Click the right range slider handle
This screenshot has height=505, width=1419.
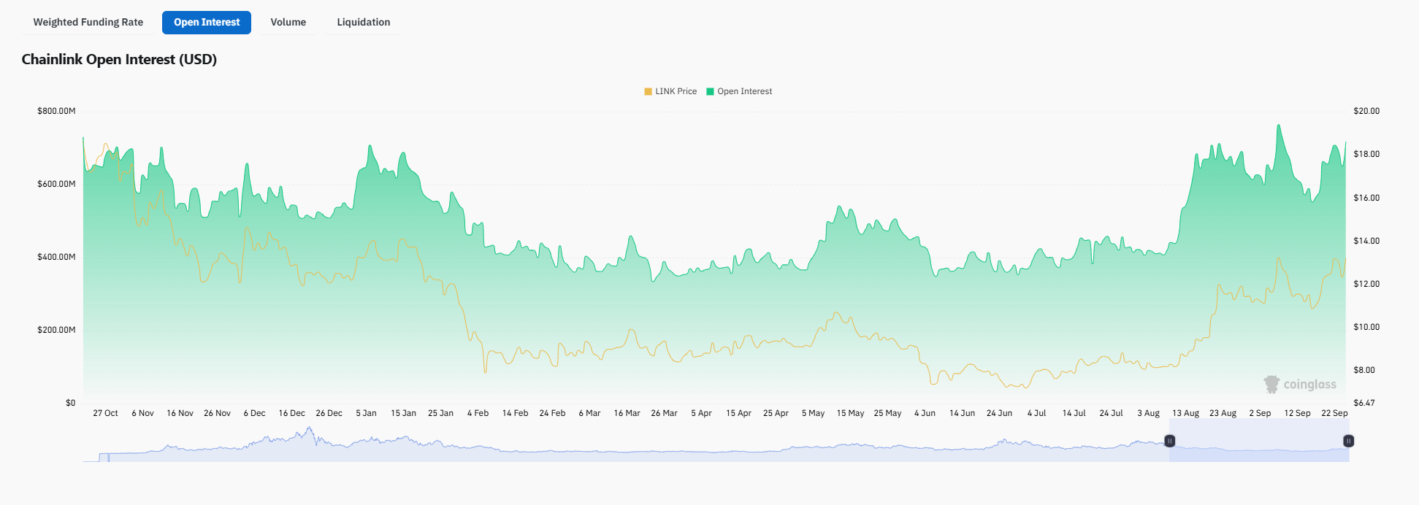(x=1349, y=441)
